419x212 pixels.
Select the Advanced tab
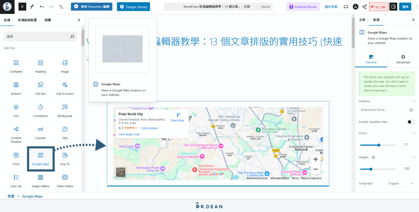[x=403, y=59]
